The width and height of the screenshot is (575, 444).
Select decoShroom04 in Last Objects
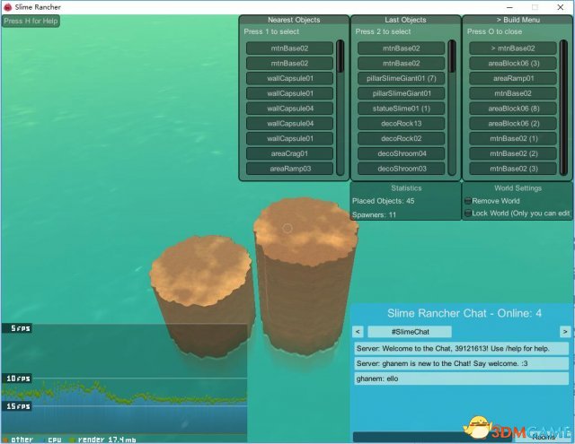point(401,153)
